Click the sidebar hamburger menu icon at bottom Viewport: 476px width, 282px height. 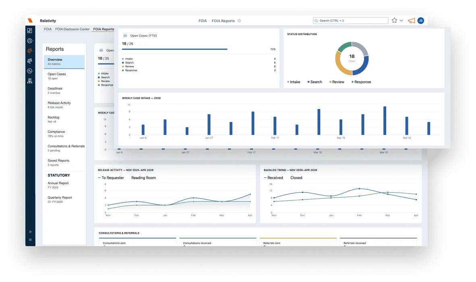pyautogui.click(x=30, y=239)
